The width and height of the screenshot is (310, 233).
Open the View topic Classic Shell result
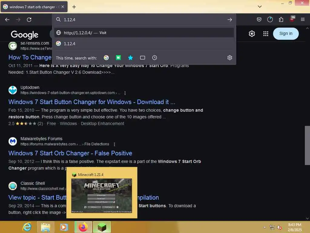37,198
